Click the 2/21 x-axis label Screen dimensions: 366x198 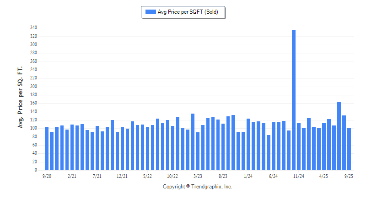pyautogui.click(x=72, y=176)
